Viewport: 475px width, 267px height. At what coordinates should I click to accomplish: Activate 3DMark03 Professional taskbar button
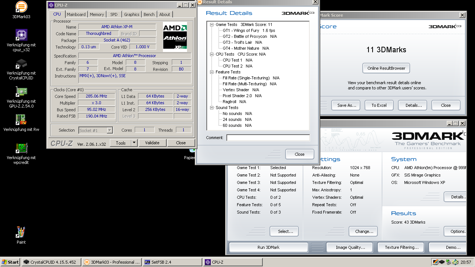click(x=111, y=262)
